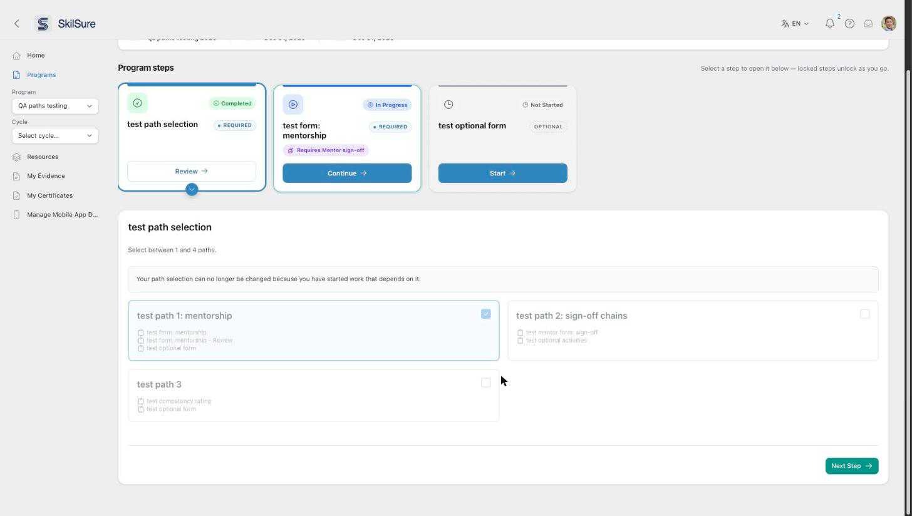Click the 'test path selection' card title
The image size is (912, 516).
[x=162, y=124]
